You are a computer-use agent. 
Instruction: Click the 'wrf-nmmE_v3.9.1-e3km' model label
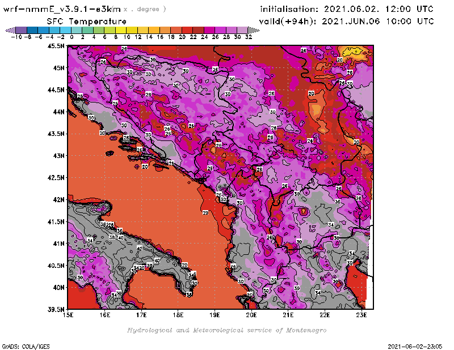(x=62, y=9)
